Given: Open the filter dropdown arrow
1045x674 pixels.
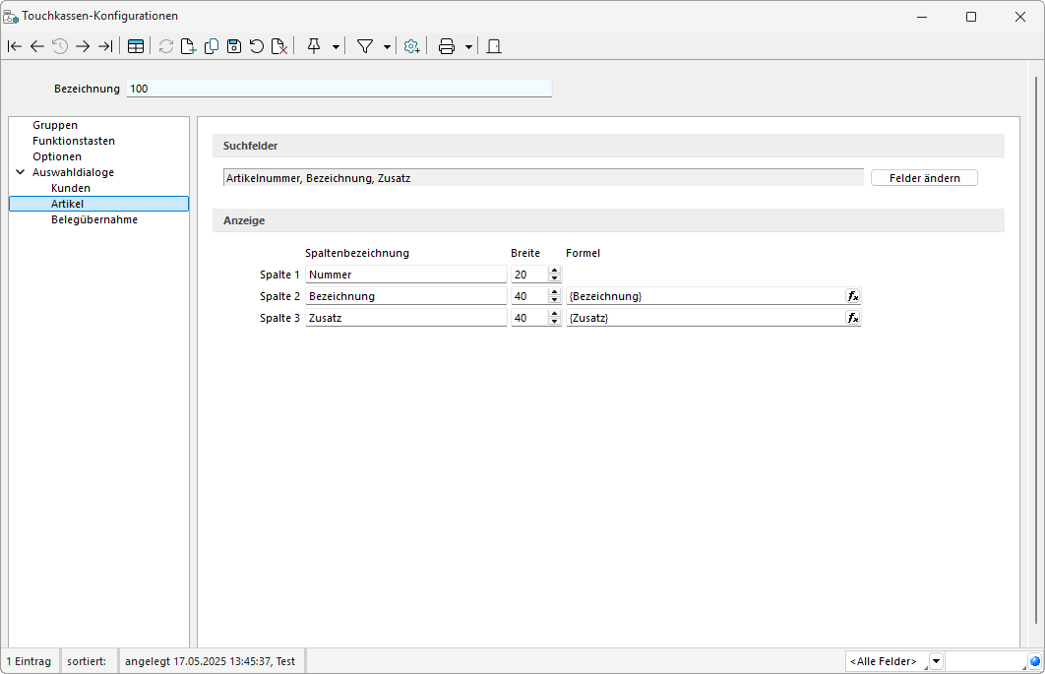Looking at the screenshot, I should 387,46.
